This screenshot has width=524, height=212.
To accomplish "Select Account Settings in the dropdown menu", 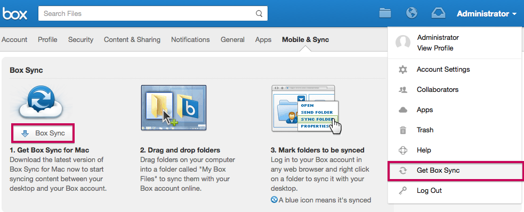I will pyautogui.click(x=455, y=69).
